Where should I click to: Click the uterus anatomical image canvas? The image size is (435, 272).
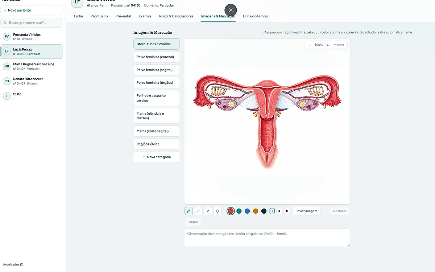[x=267, y=121]
